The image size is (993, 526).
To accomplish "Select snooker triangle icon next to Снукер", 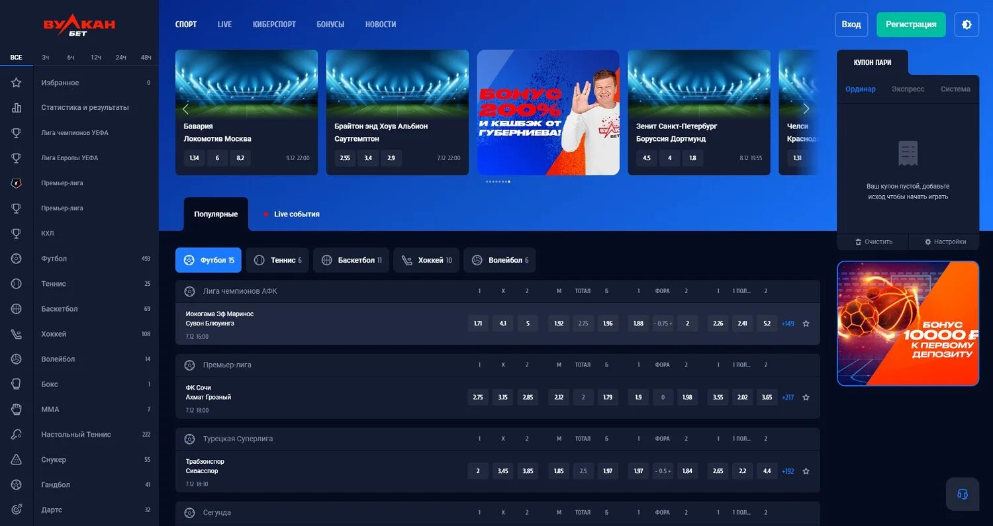I will 17,460.
